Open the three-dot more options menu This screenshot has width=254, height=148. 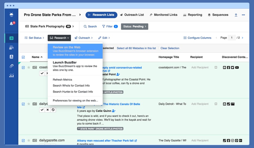[x=243, y=15]
